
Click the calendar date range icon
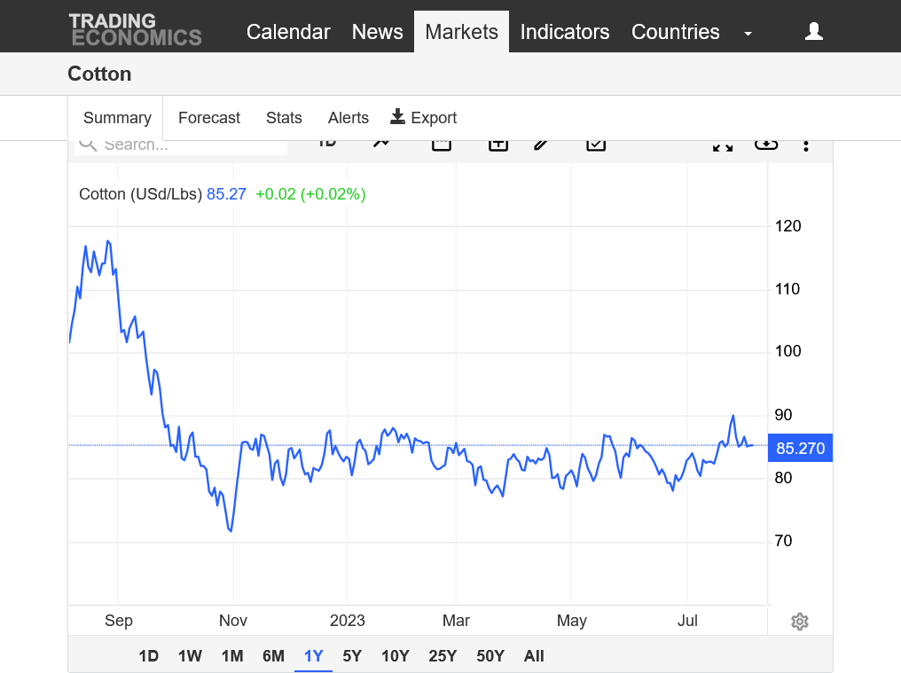[x=442, y=145]
